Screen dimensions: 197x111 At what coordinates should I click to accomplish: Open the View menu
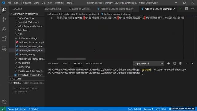coord(36,3)
